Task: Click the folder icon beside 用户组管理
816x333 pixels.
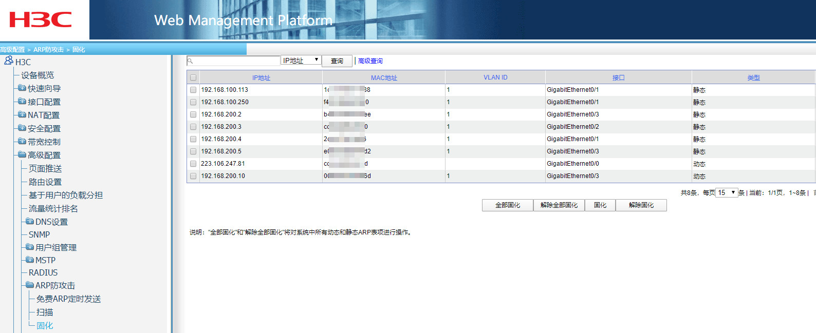Action: [30, 247]
